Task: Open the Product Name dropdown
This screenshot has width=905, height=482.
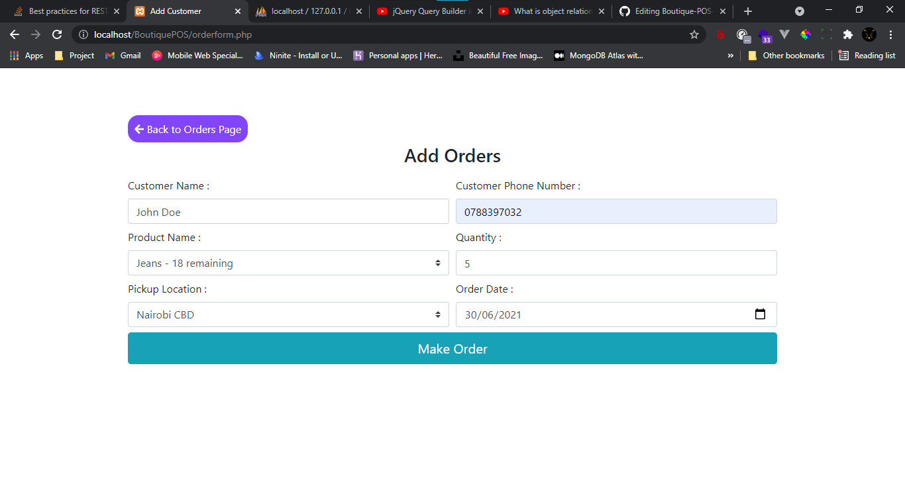Action: pos(288,263)
